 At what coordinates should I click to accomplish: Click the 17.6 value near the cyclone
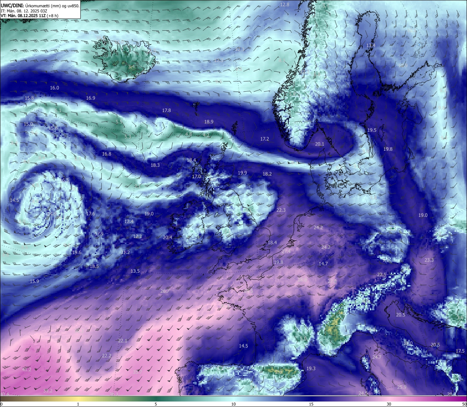[90, 214]
